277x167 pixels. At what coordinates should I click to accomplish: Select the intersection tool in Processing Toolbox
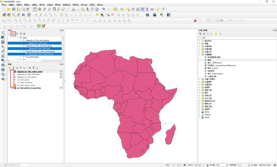click(x=214, y=74)
